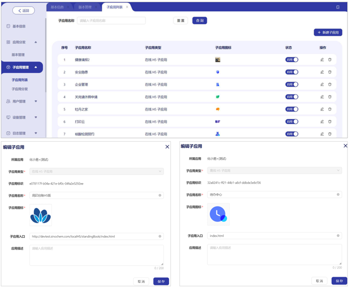Collapse the 子应用管理 sidebar menu
The width and height of the screenshot is (349, 288).
(35, 67)
